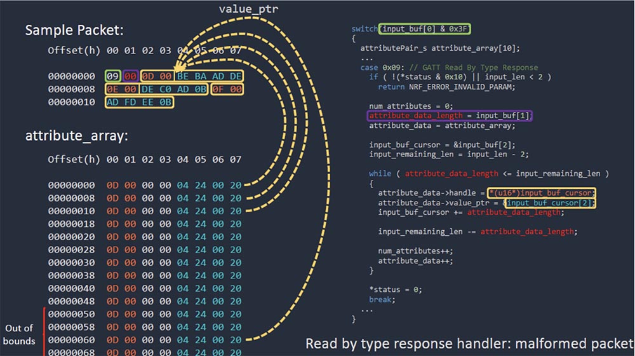Click the while loop condition line
This screenshot has width=635, height=356.
coord(488,174)
